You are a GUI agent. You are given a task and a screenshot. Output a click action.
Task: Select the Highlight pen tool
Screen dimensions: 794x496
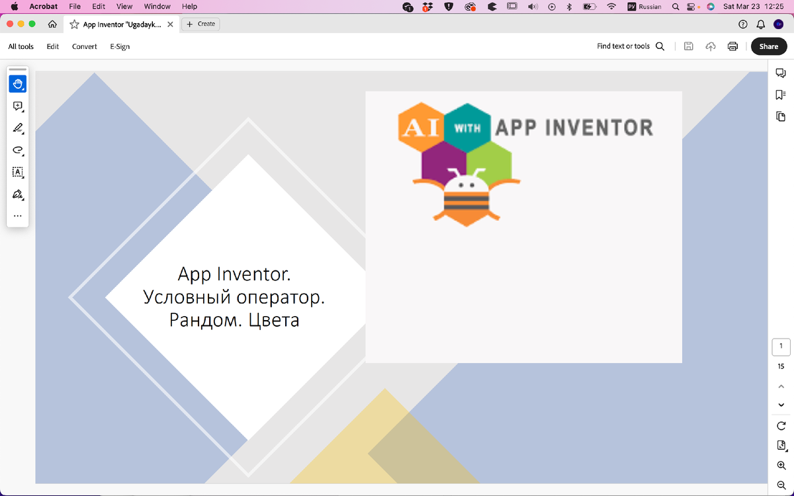[x=17, y=128]
